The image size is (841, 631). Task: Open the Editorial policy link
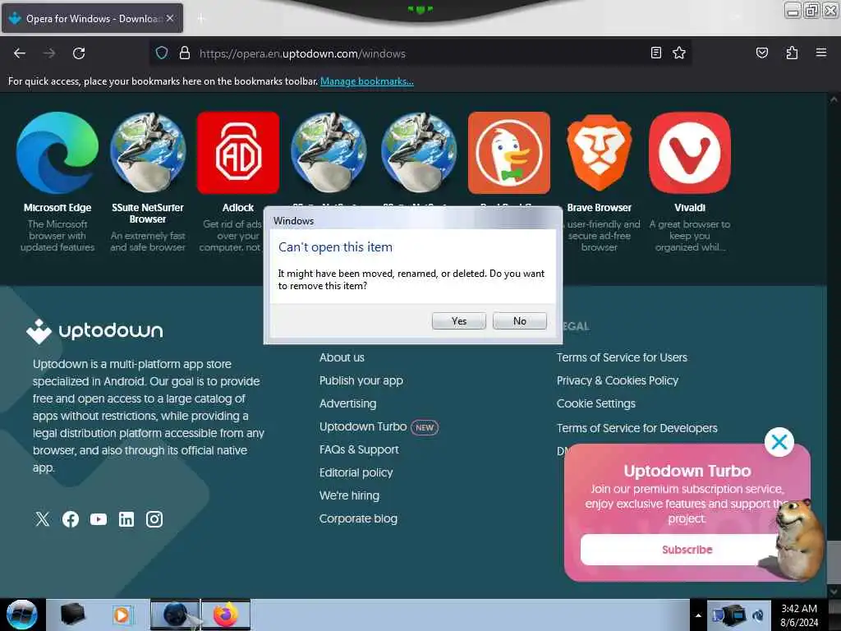pos(356,472)
